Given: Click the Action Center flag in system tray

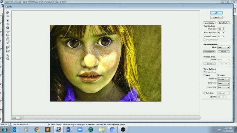Looking at the screenshot, I should click(x=219, y=130).
